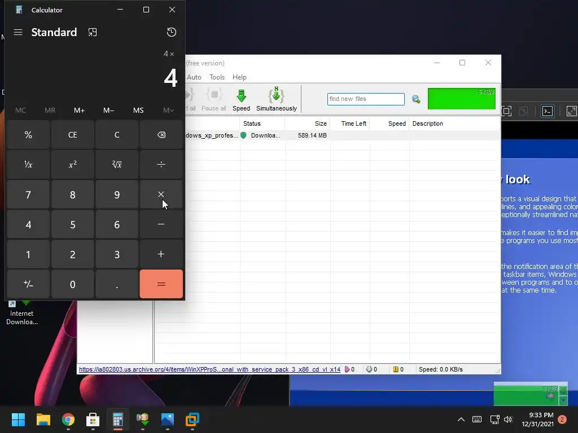Open the Help menu in download manager

point(239,77)
